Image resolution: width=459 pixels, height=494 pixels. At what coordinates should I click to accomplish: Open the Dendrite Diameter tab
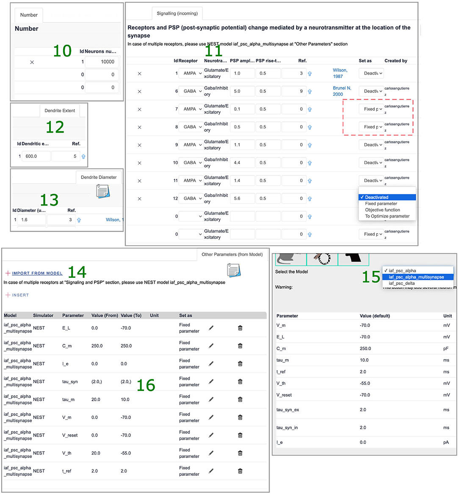point(99,177)
